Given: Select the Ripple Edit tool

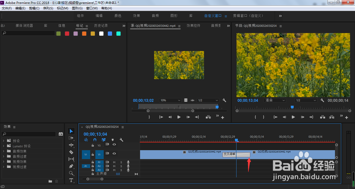Looking at the screenshot, I should tap(71, 145).
